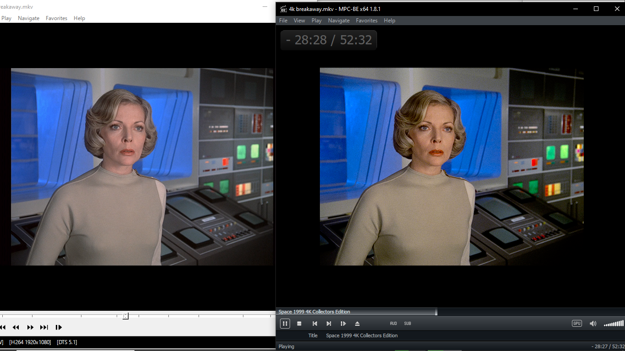The image size is (625, 351).
Task: Click the eject/open file icon in MPC-BE
Action: (357, 324)
